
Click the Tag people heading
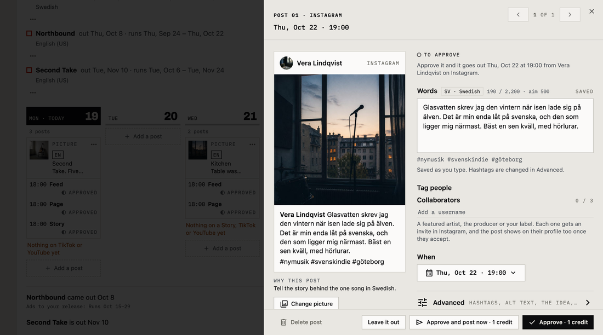(434, 188)
